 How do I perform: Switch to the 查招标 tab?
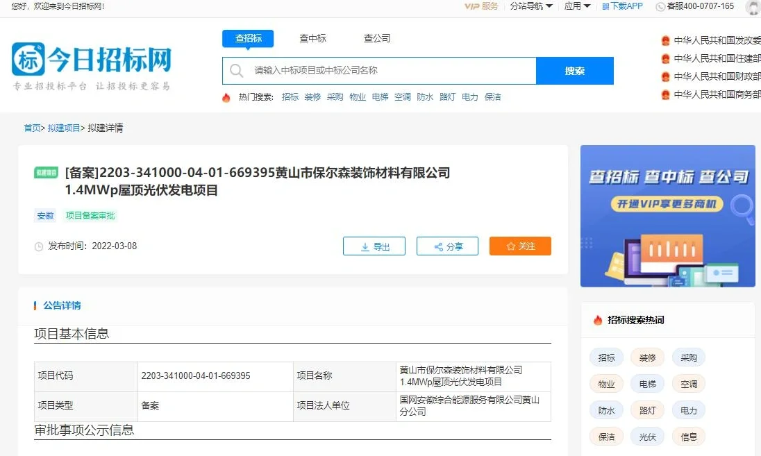248,38
